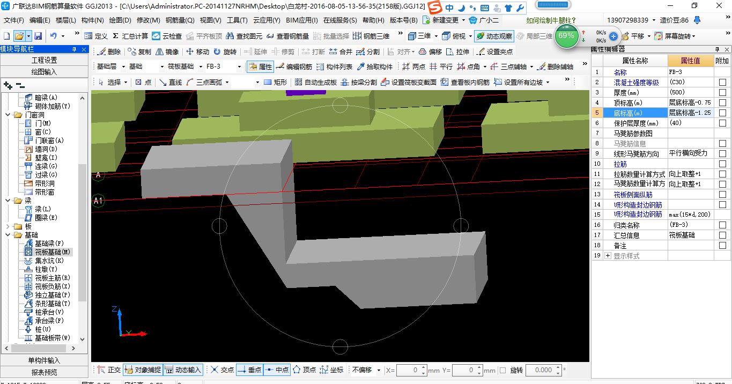Open the 编辑(E) menu
This screenshot has height=384, width=732.
(40, 20)
